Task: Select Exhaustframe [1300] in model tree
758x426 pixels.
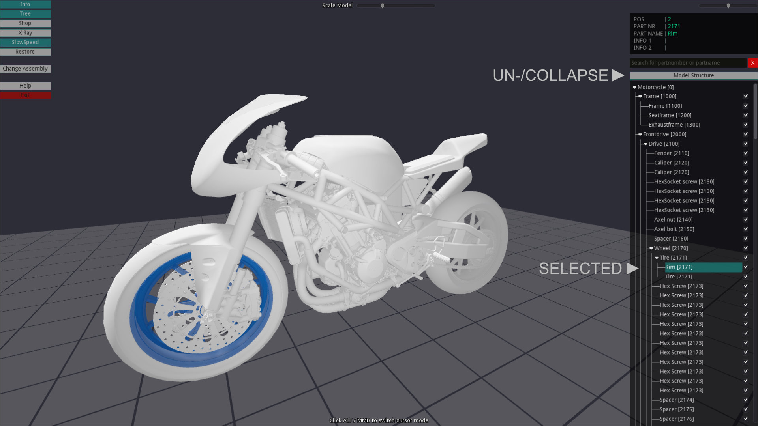Action: (674, 125)
